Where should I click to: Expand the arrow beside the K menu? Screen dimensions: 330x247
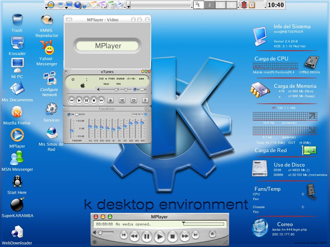46,8
